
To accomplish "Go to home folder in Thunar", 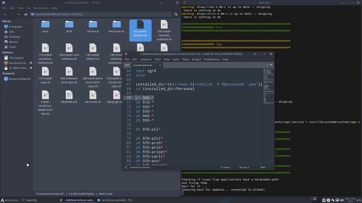I will pyautogui.click(x=26, y=14).
